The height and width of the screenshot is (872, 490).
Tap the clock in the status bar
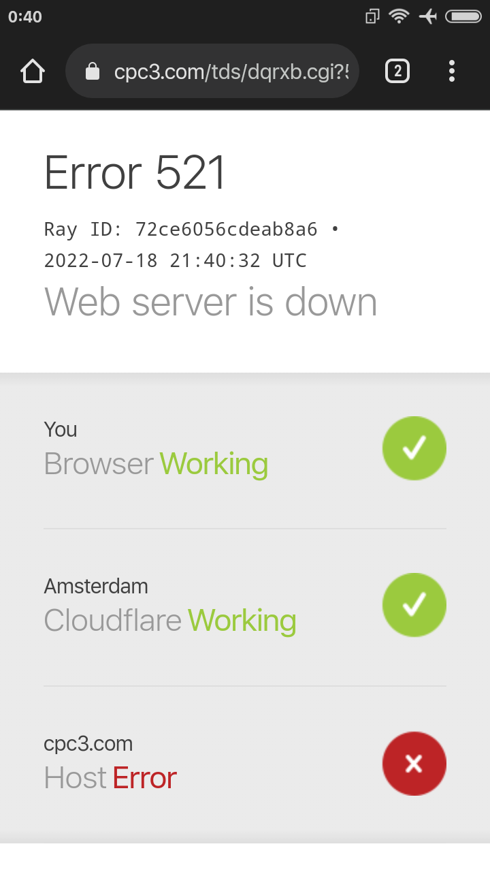[x=25, y=16]
